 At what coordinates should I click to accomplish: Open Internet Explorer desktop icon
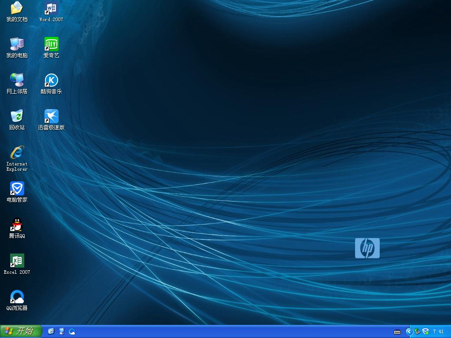click(x=17, y=153)
